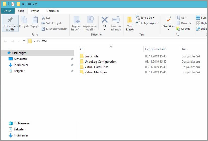Click the Yapıştır clipboard icon
This screenshot has width=208, height=141.
point(35,20)
